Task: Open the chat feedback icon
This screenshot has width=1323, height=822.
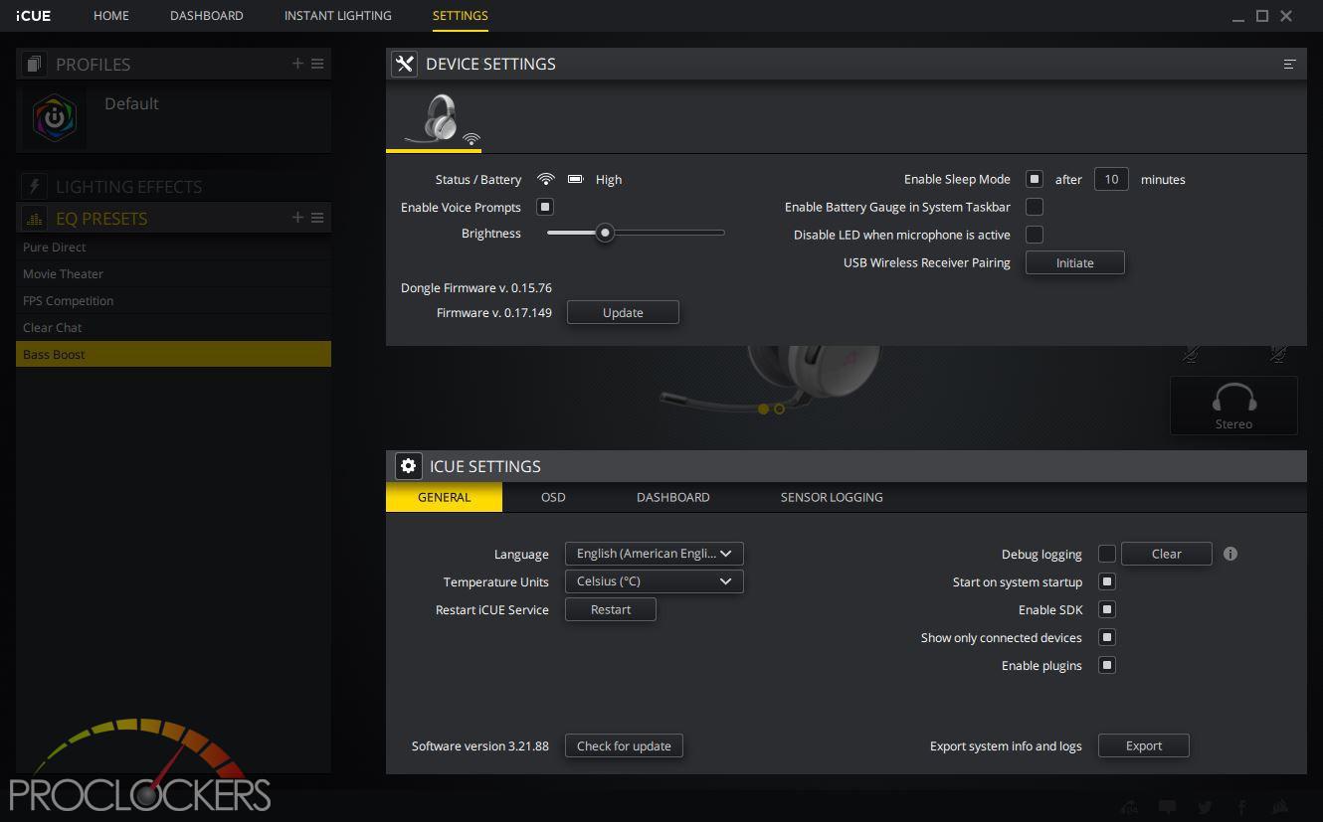Action: [x=1167, y=807]
